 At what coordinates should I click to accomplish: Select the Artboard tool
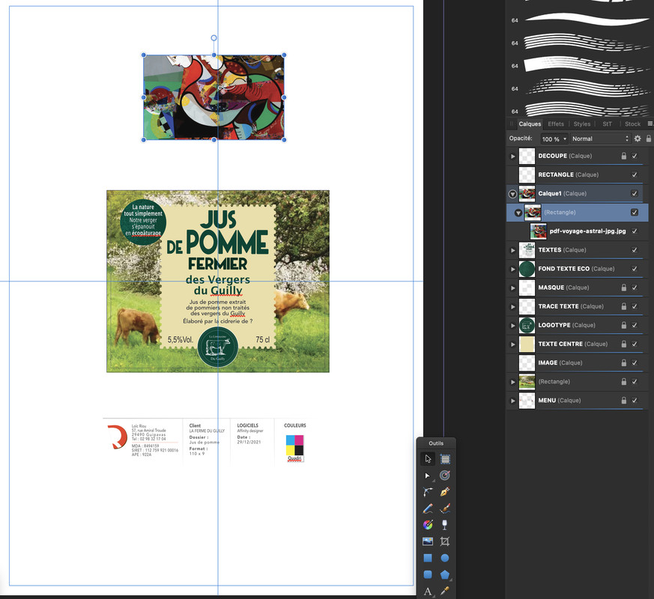(x=445, y=459)
